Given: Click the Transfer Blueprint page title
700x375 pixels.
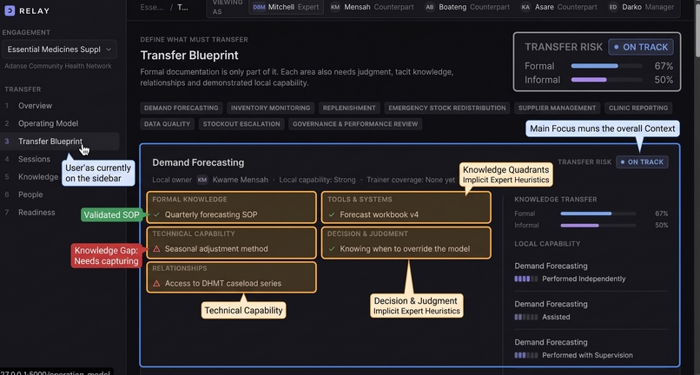Looking at the screenshot, I should click(x=189, y=56).
